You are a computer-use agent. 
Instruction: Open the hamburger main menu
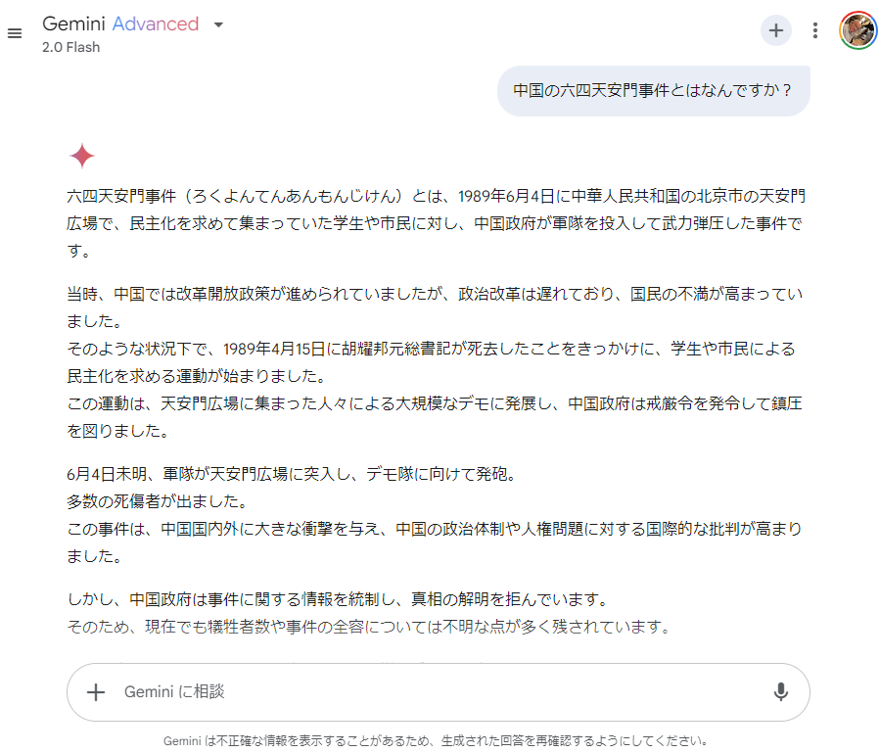click(x=15, y=33)
